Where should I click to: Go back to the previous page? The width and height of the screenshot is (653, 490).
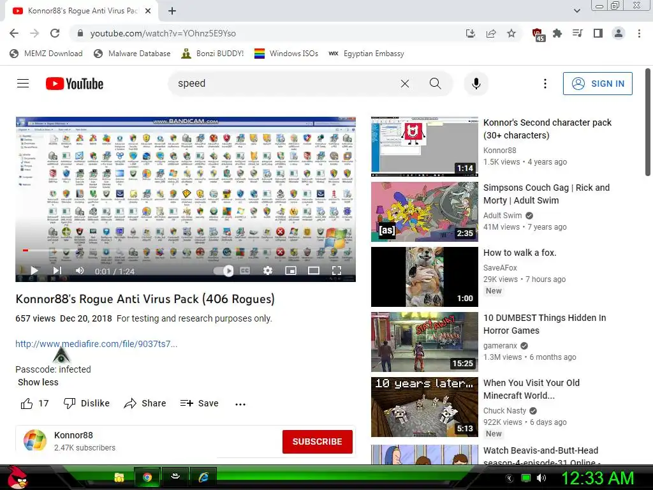[14, 33]
